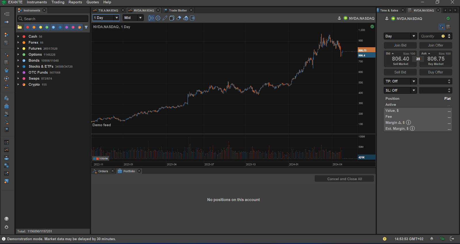This screenshot has height=244, width=460.
Task: Switch to the Orders tab
Action: 103,171
